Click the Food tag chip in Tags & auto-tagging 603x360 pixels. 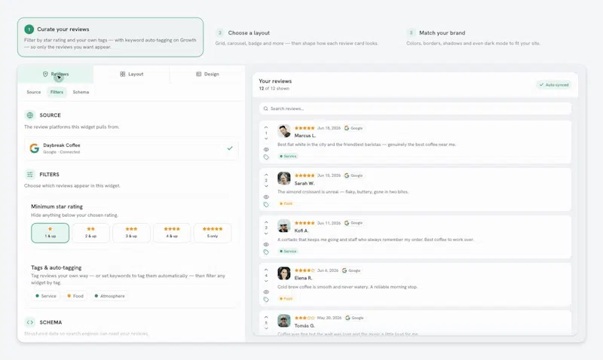[75, 296]
